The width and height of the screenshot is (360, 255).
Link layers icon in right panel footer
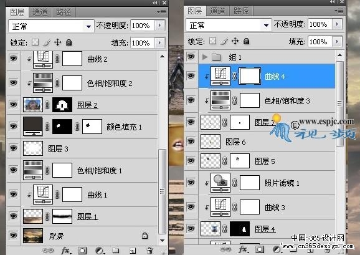click(x=225, y=249)
